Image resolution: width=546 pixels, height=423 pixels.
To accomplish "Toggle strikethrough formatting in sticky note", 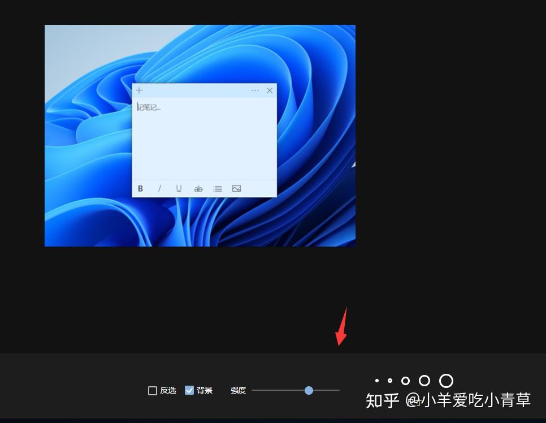I will pos(198,189).
